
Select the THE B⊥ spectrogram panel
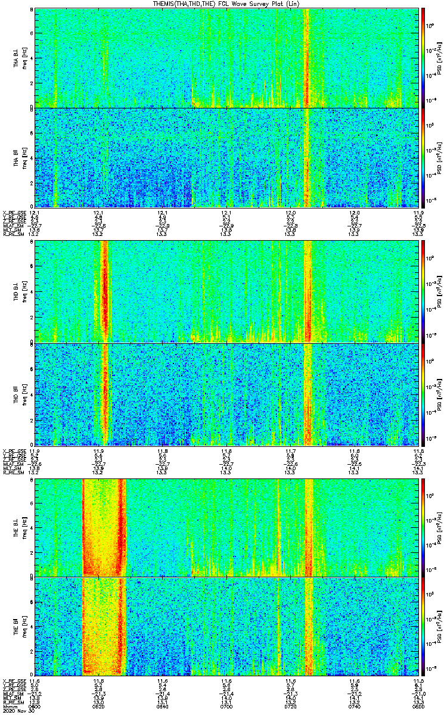(226, 527)
